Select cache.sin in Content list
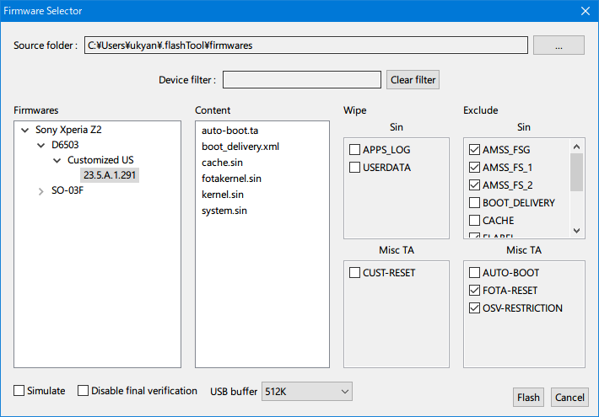 point(222,163)
